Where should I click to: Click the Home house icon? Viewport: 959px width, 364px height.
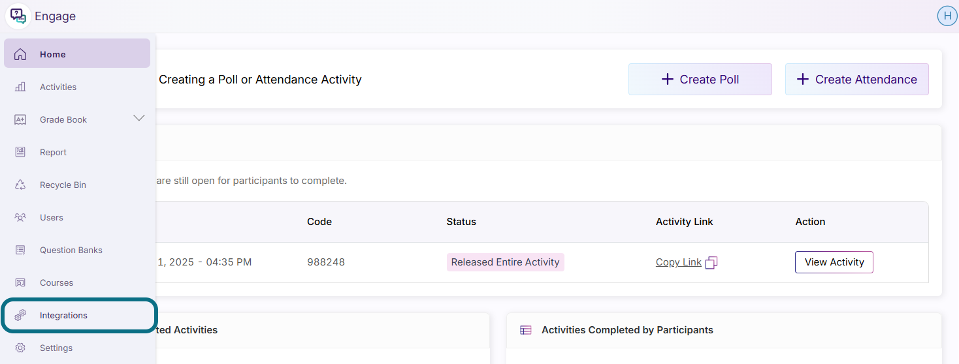click(20, 54)
